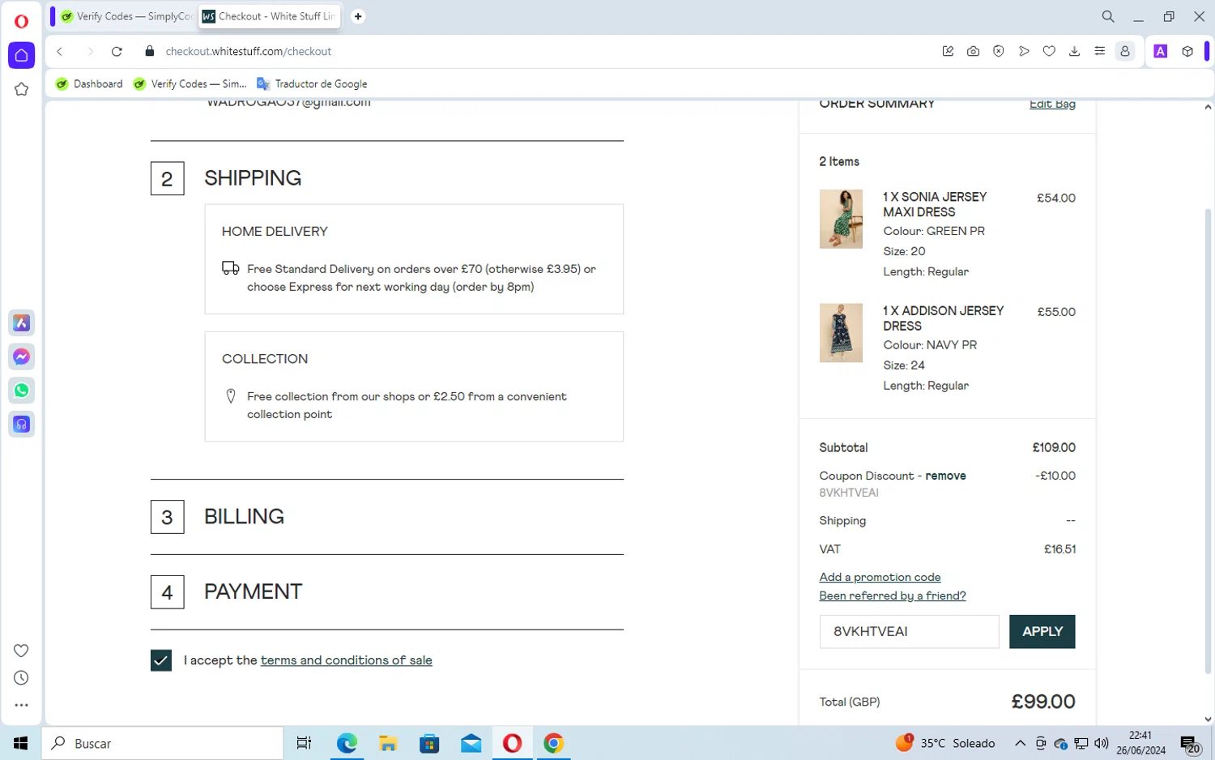Click the address bar heart bookmark icon
Image resolution: width=1215 pixels, height=760 pixels.
[x=1049, y=51]
